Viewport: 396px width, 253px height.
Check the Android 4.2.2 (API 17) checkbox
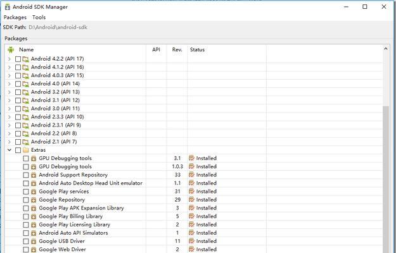pos(18,59)
